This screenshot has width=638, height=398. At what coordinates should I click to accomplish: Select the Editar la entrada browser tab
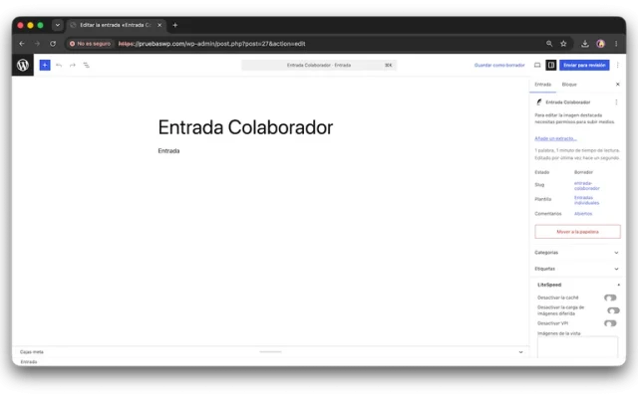116,25
